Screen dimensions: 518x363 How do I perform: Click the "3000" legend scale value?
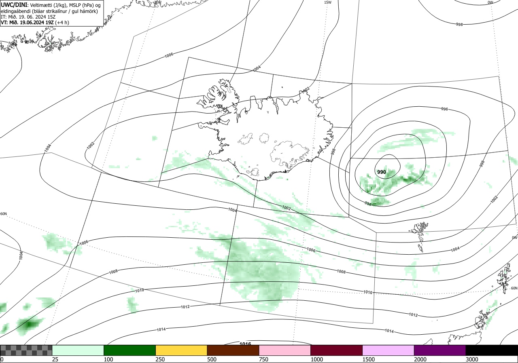472,359
